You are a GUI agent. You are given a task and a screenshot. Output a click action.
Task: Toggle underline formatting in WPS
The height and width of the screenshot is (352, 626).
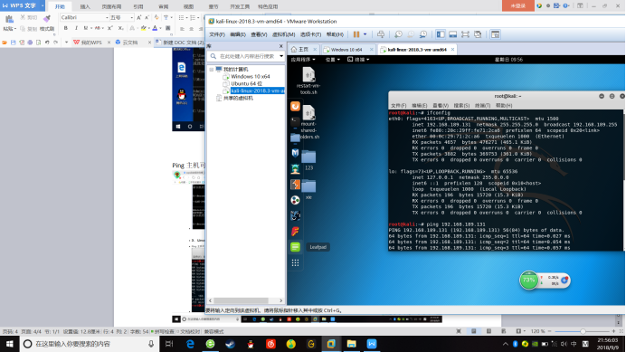pyautogui.click(x=85, y=28)
